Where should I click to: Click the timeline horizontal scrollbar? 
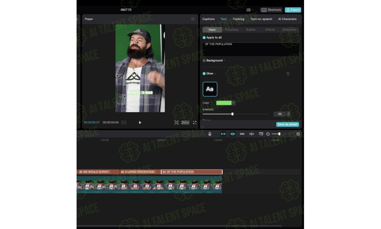[x=179, y=226]
